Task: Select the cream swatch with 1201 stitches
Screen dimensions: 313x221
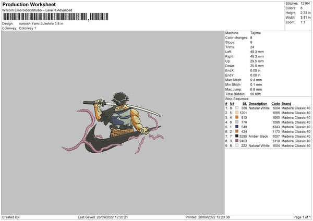Action: pyautogui.click(x=237, y=113)
